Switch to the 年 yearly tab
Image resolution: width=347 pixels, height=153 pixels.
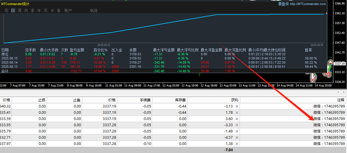click(x=39, y=10)
